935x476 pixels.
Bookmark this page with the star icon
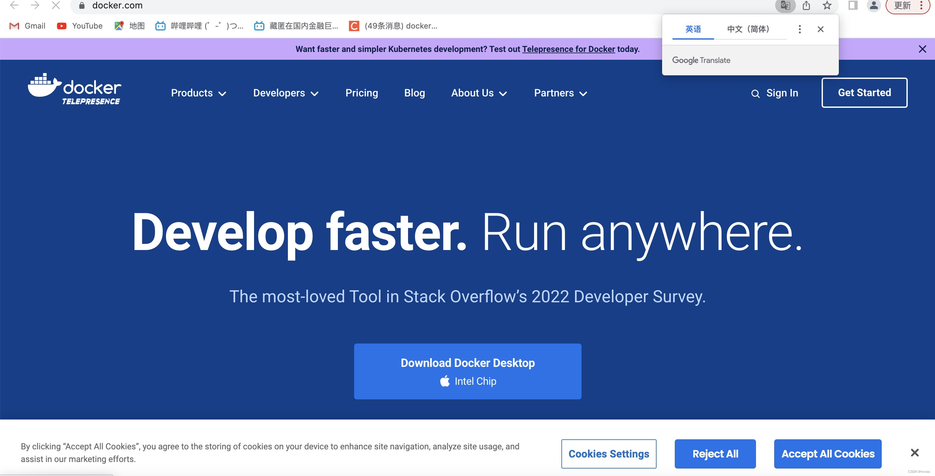click(x=827, y=6)
